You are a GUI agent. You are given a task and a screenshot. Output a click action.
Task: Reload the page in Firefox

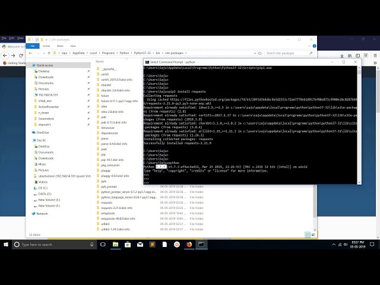click(x=21, y=55)
